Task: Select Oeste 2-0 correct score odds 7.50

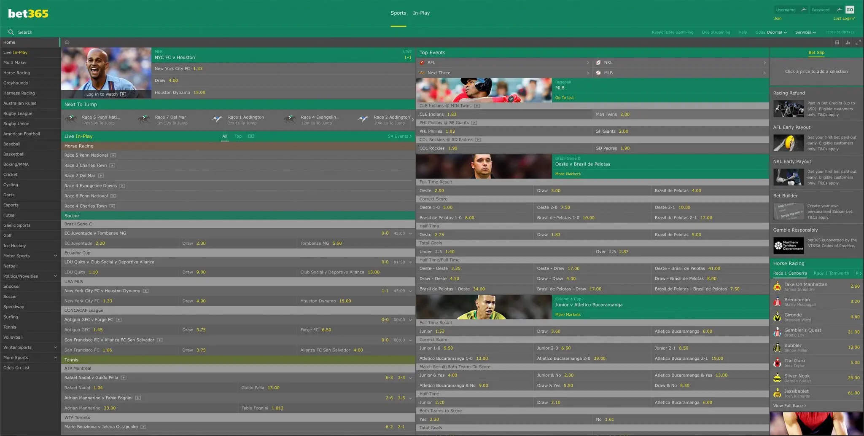Action: pyautogui.click(x=565, y=208)
